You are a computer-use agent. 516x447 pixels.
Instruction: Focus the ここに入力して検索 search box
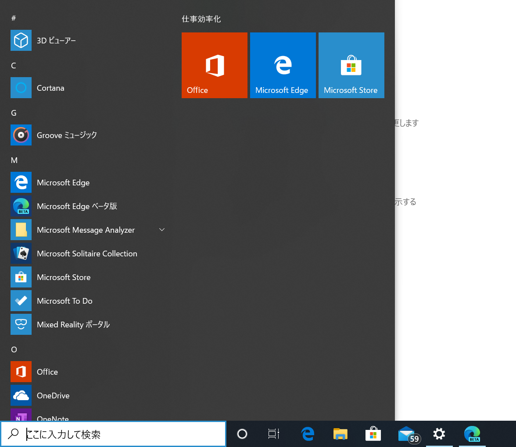pyautogui.click(x=113, y=434)
